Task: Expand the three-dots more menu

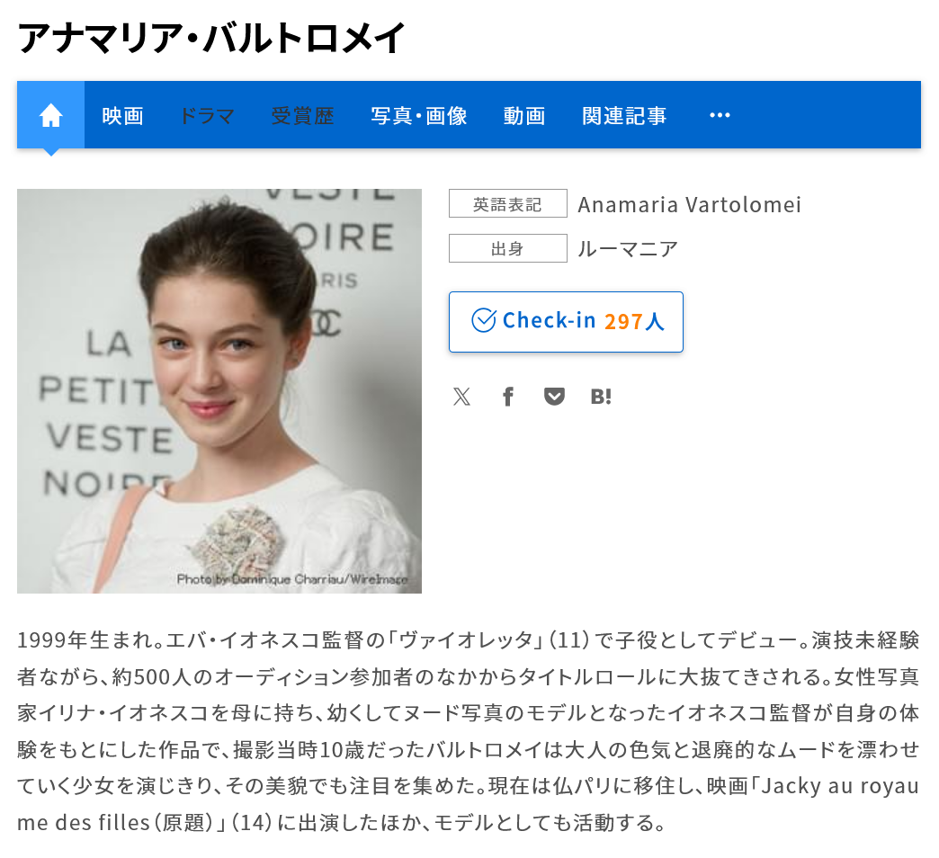Action: pyautogui.click(x=720, y=115)
